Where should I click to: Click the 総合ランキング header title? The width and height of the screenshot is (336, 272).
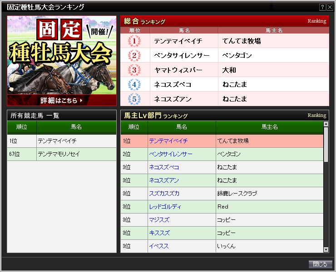(145, 21)
